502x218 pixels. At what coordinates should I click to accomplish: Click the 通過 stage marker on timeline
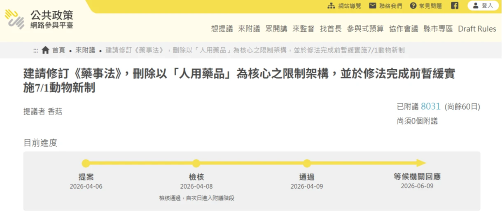pyautogui.click(x=307, y=163)
